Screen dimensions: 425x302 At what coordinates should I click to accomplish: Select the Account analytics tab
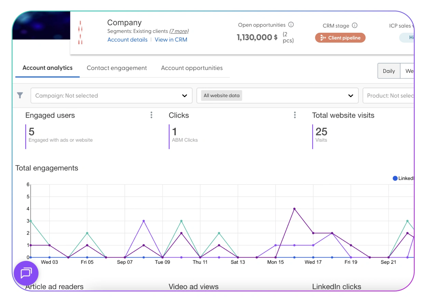click(47, 68)
